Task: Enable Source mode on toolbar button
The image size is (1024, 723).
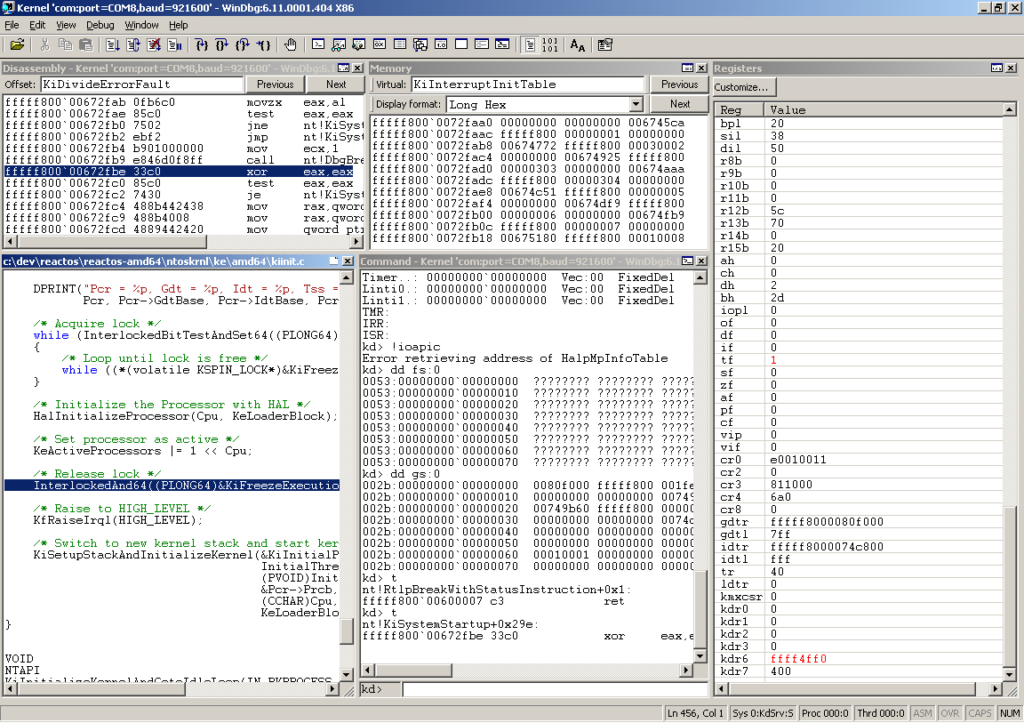Action: point(530,44)
